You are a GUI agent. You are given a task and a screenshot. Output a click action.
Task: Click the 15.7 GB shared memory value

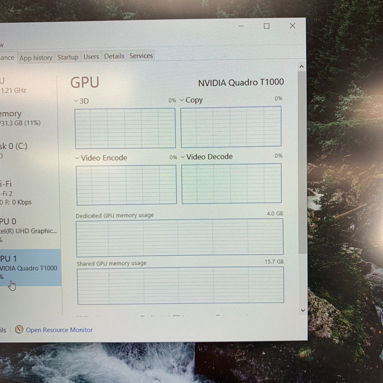(274, 262)
